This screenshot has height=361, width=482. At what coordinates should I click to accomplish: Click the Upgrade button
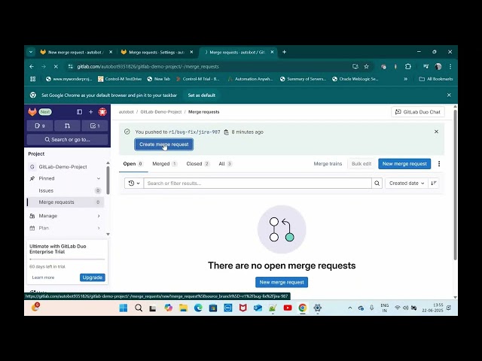tap(93, 278)
